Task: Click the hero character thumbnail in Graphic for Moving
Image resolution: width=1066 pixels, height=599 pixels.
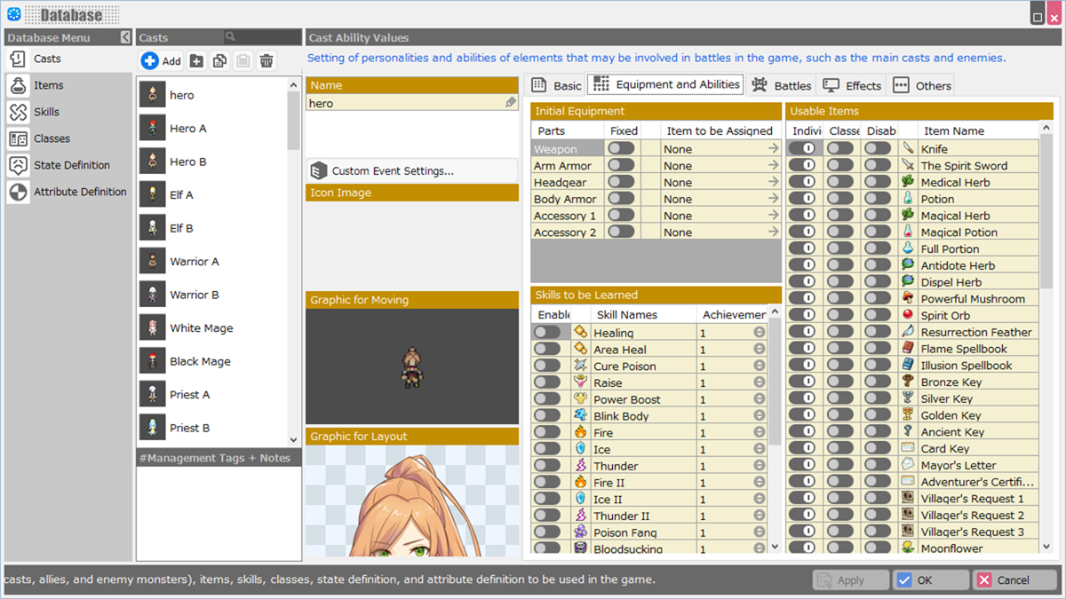Action: (x=411, y=367)
